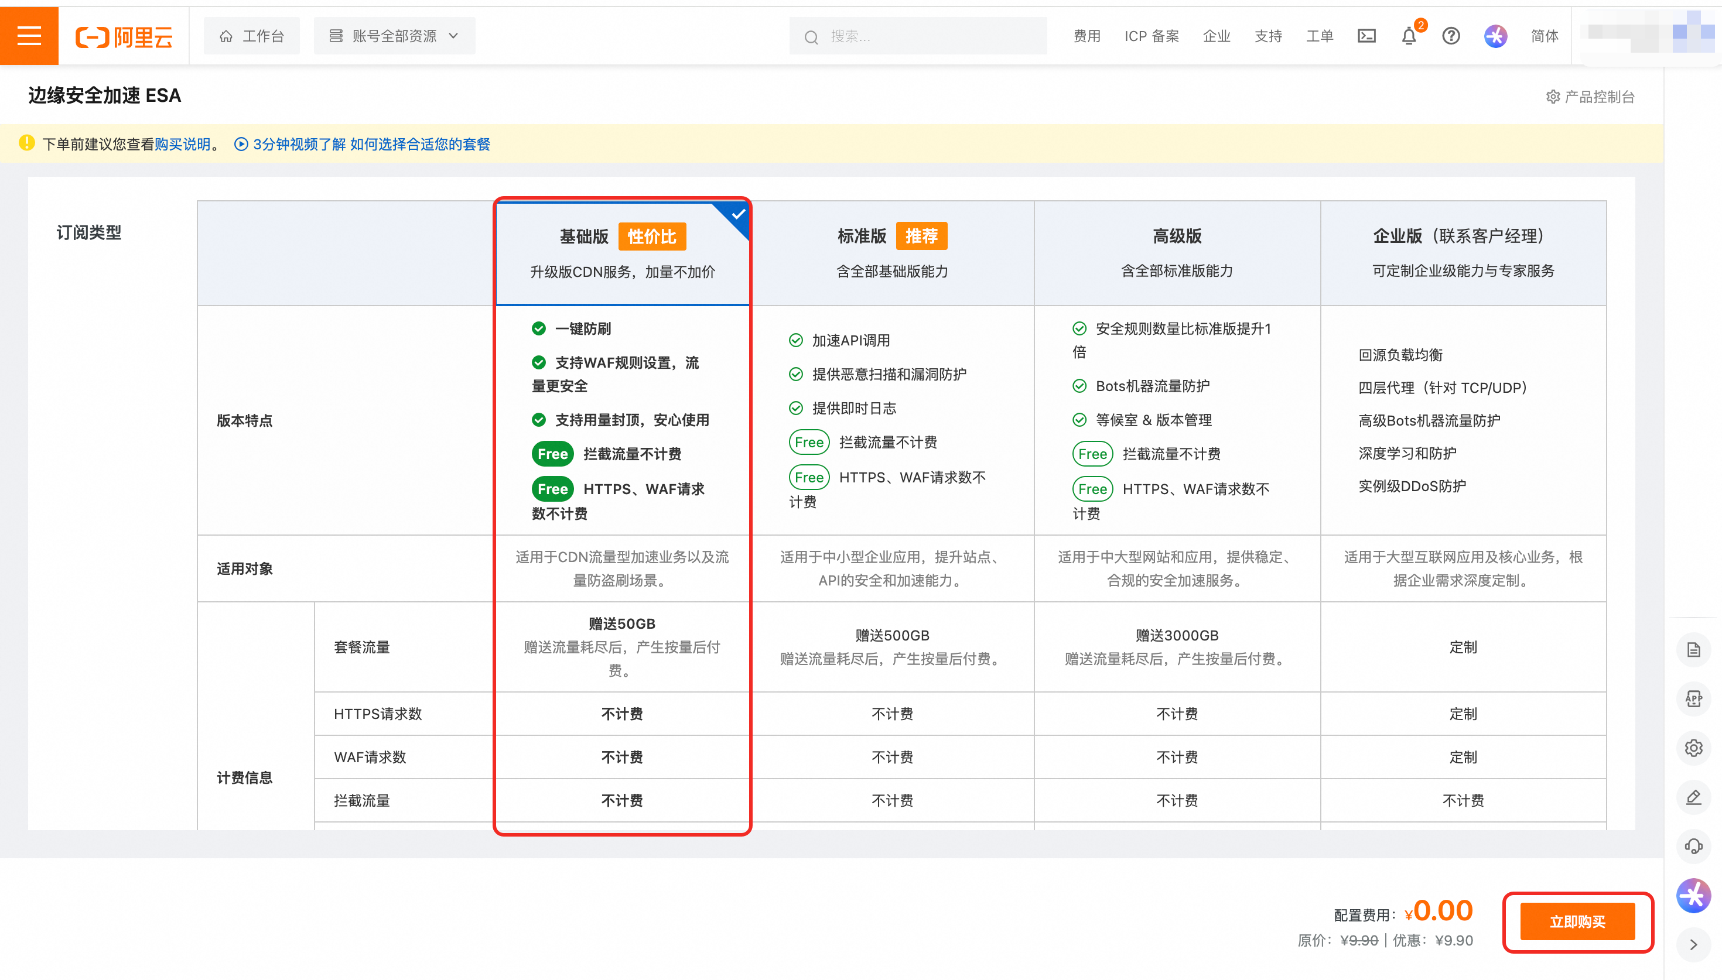Expand the right sidebar arrow chevron
1722x980 pixels.
(x=1693, y=944)
